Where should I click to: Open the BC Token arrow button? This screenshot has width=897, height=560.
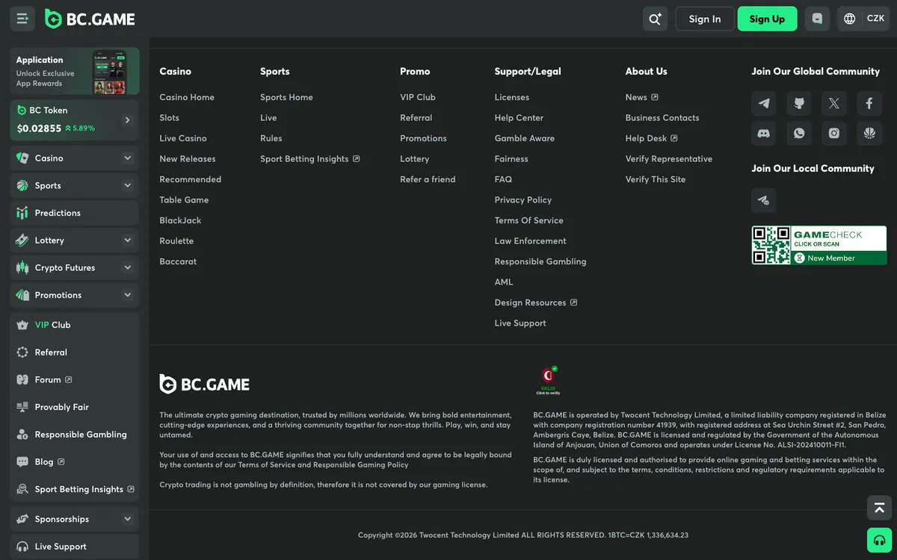coord(127,120)
